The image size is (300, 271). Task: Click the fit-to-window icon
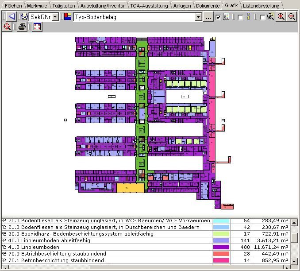37,27
